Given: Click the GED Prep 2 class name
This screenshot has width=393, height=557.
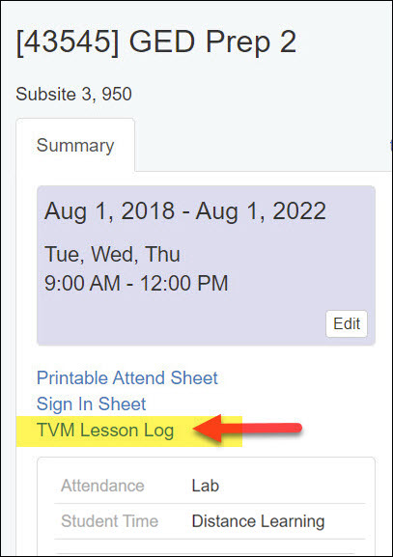Looking at the screenshot, I should point(212,42).
